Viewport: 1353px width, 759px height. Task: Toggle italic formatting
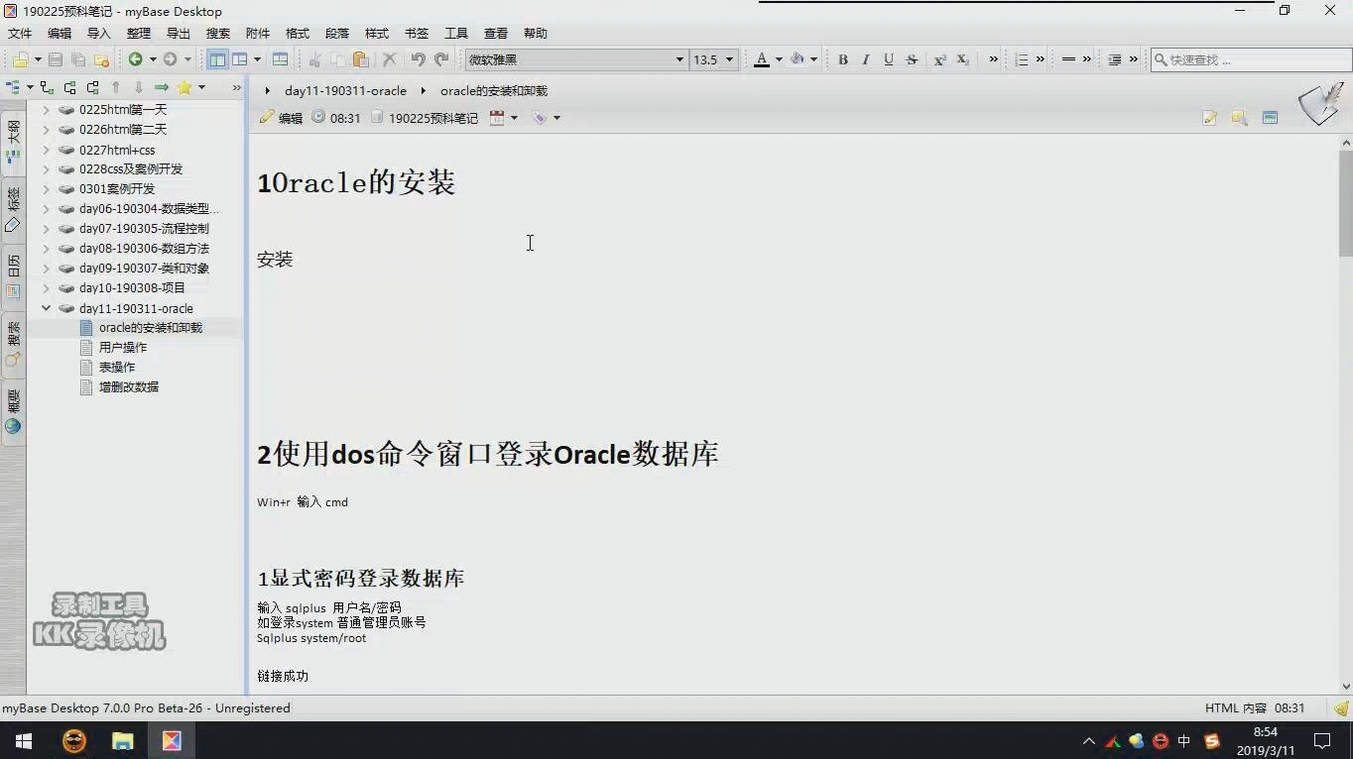[865, 59]
